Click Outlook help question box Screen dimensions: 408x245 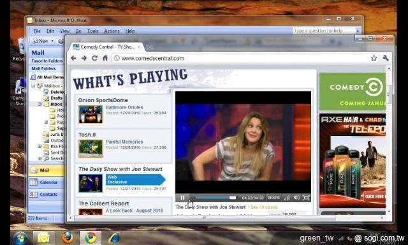(x=324, y=31)
